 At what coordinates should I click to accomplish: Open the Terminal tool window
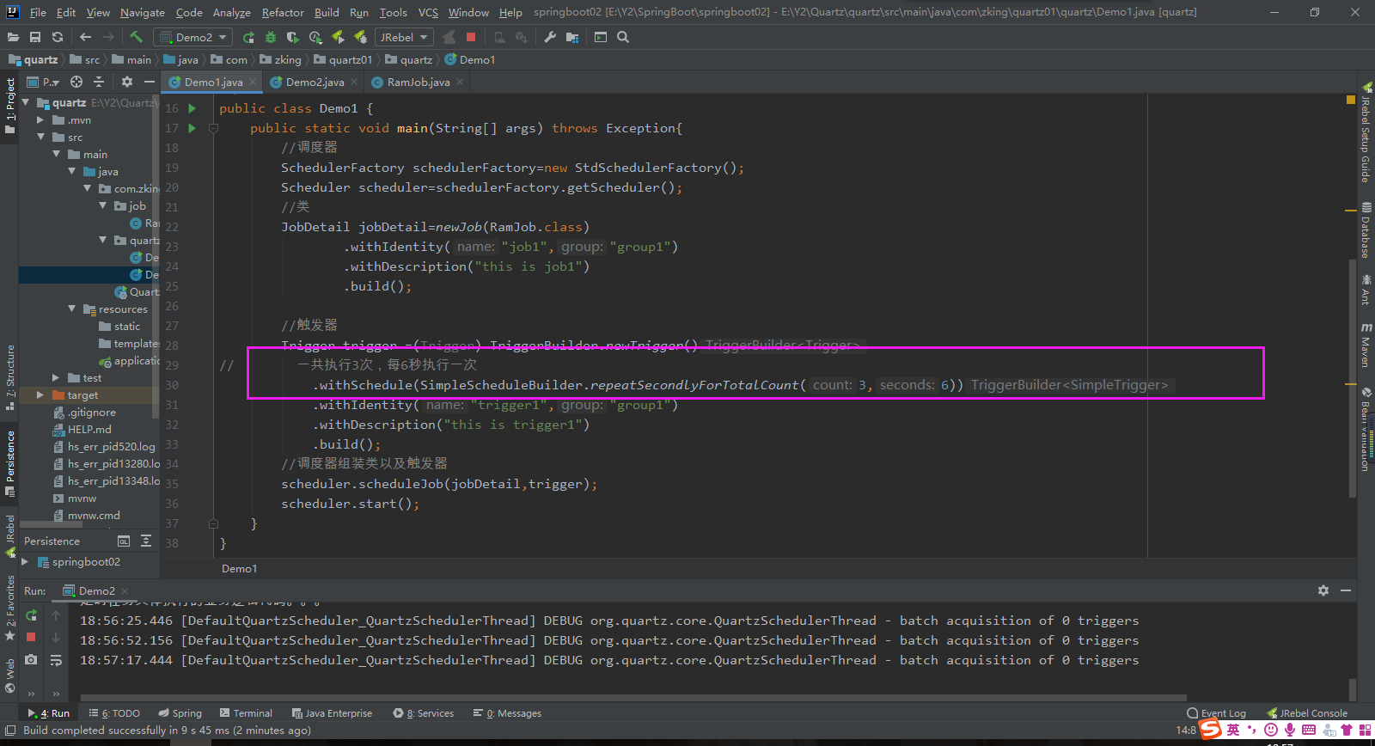point(246,713)
